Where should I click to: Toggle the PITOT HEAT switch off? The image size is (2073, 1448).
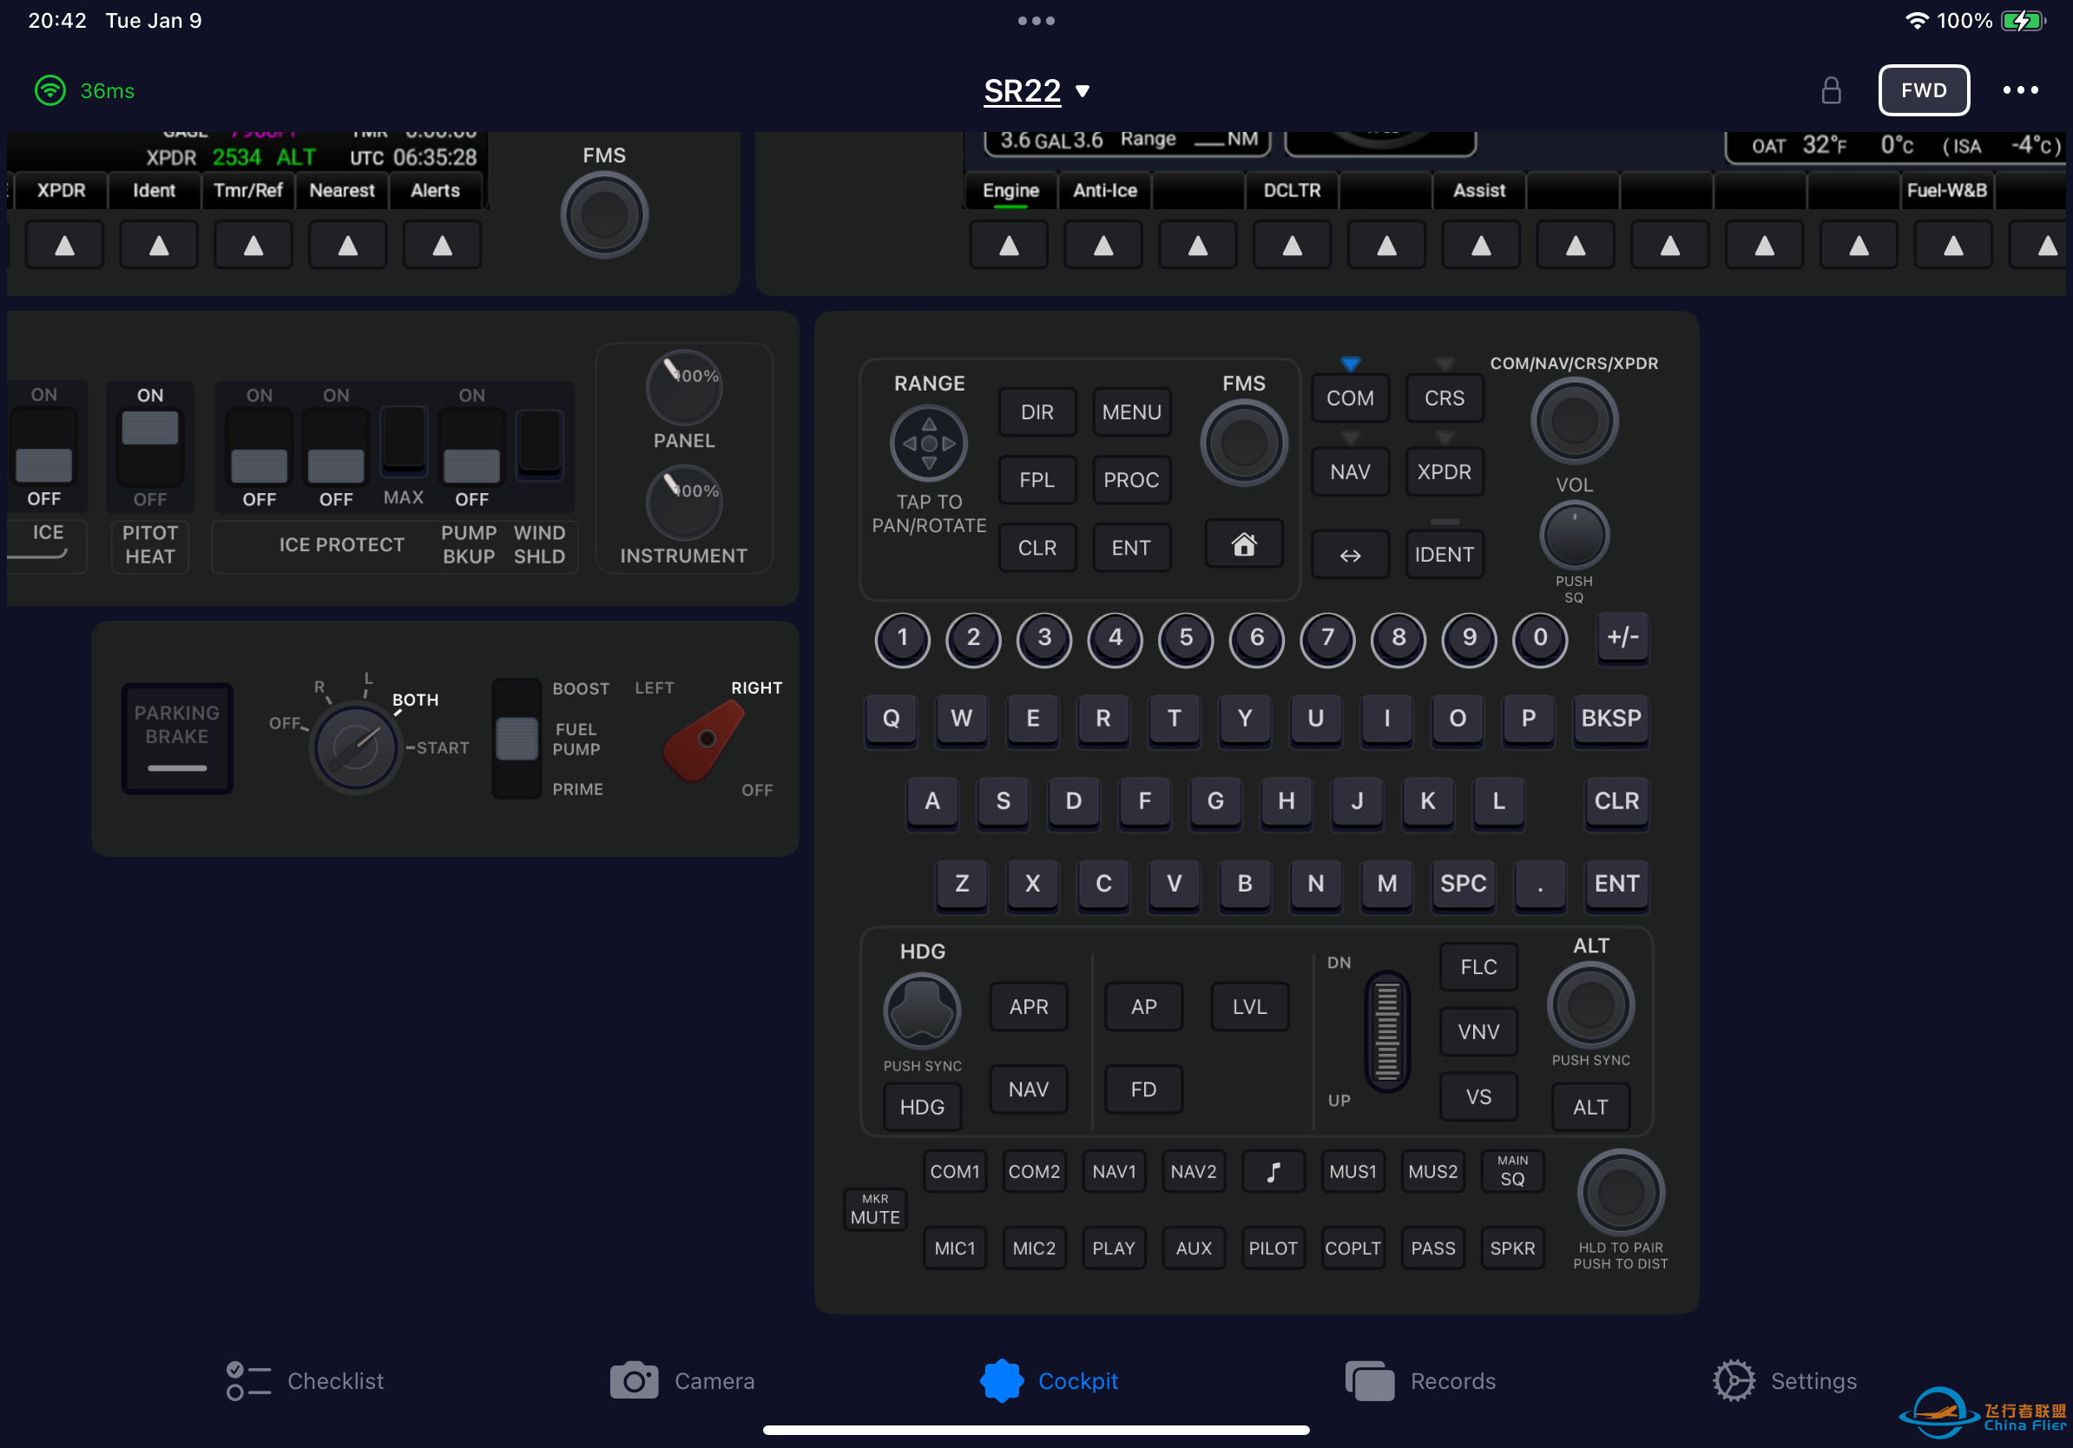tap(150, 447)
